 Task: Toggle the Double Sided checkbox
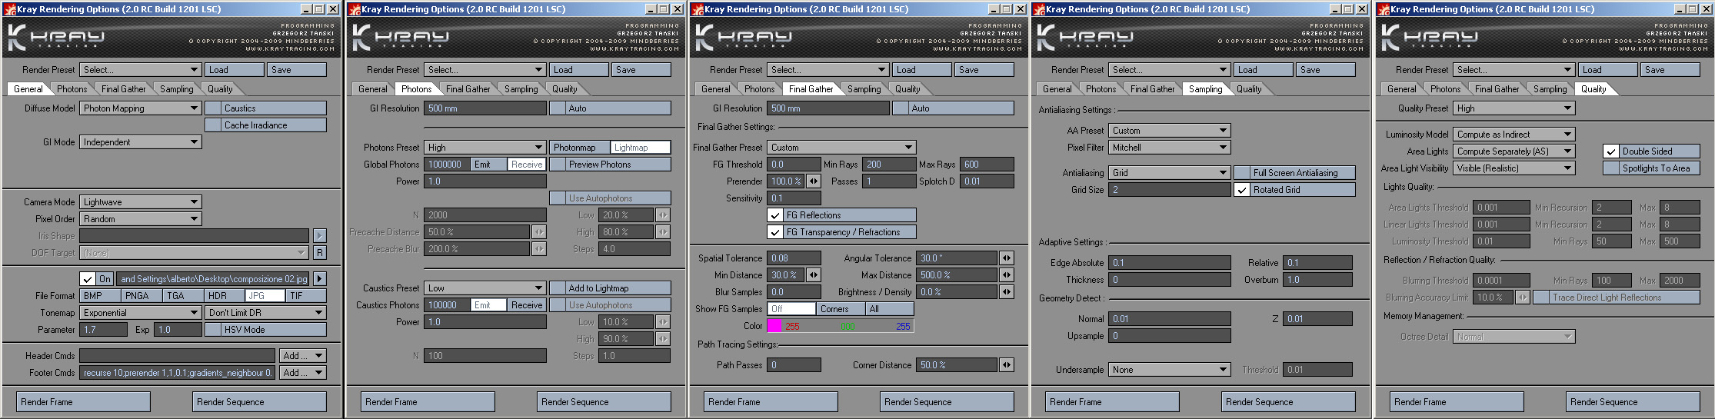[1610, 151]
